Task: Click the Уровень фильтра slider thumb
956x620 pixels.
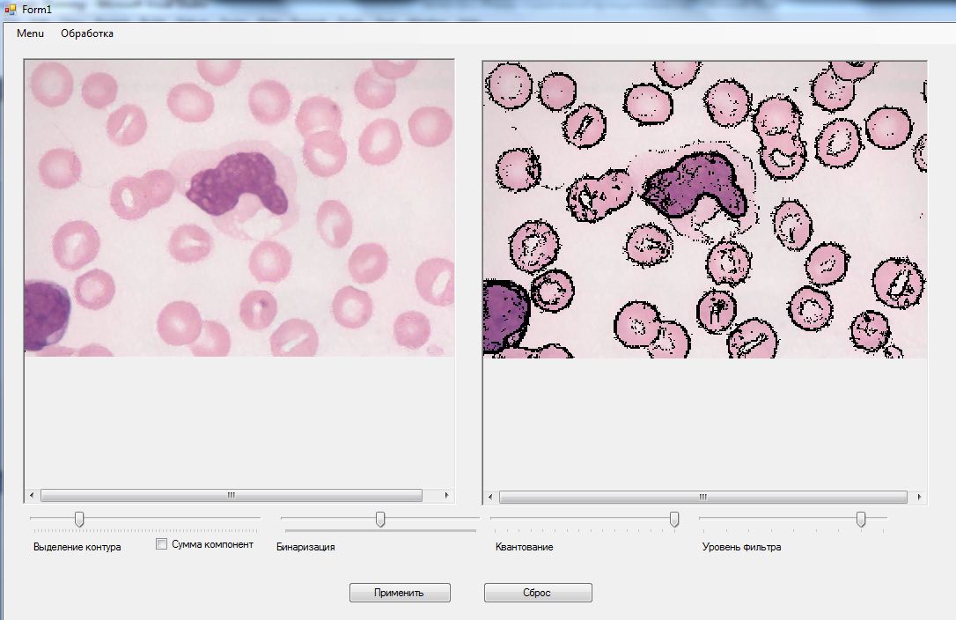Action: [x=861, y=520]
